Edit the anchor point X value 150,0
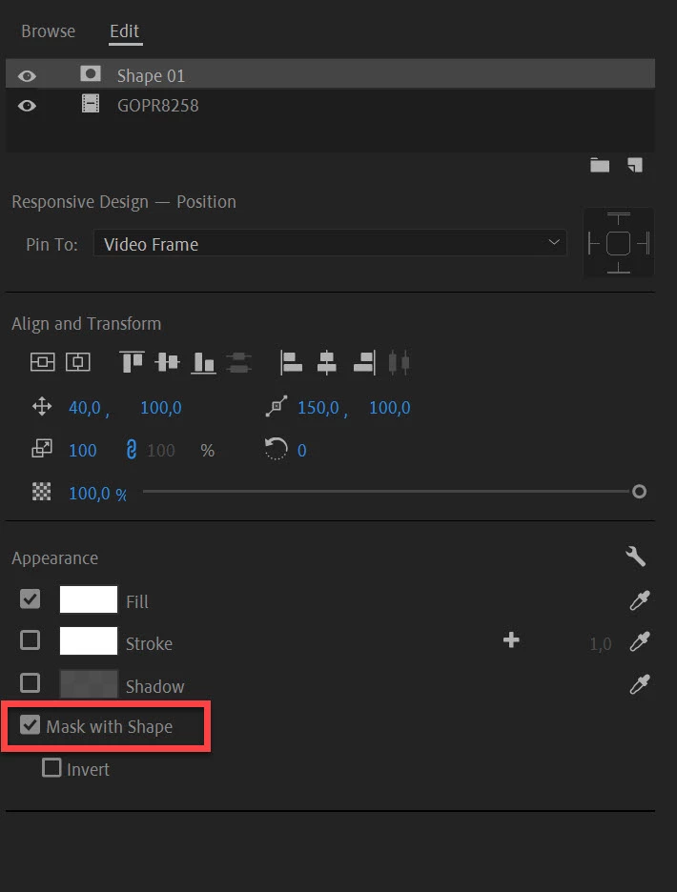The height and width of the screenshot is (892, 677). point(318,407)
